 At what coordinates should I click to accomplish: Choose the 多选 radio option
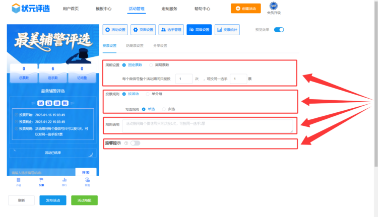click(164, 108)
